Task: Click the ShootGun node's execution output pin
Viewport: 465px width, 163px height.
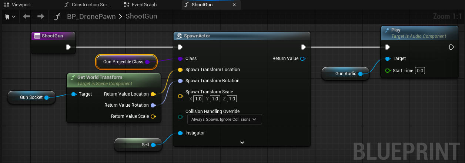Action: pyautogui.click(x=68, y=47)
